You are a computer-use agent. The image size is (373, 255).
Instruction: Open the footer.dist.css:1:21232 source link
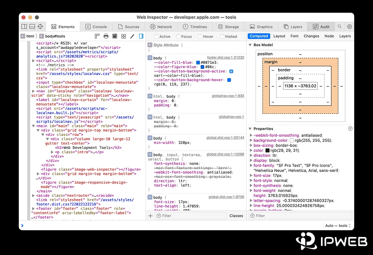(x=225, y=58)
